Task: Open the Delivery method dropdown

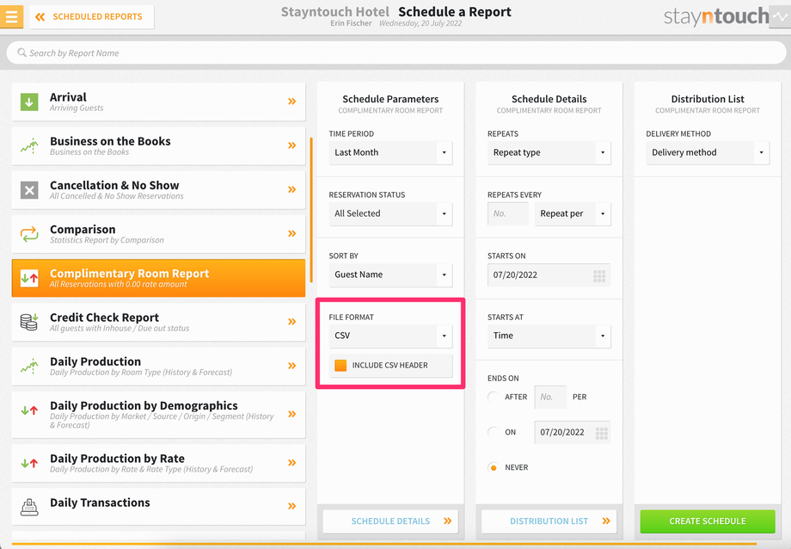Action: pos(708,152)
